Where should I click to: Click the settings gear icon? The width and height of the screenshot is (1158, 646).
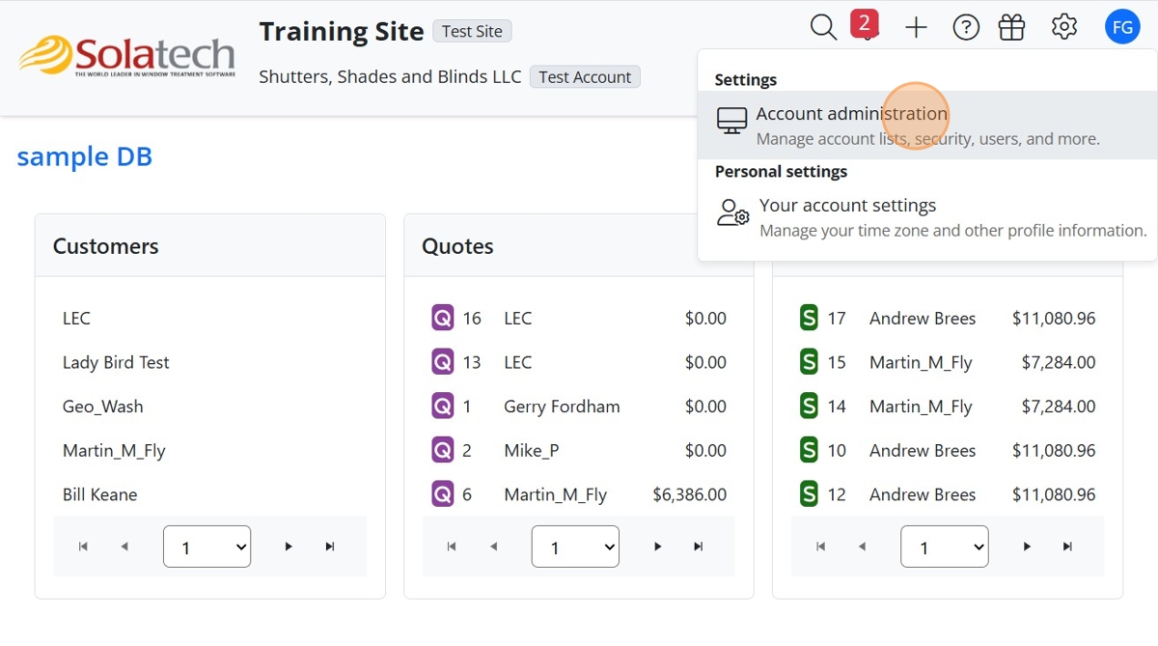click(x=1064, y=27)
